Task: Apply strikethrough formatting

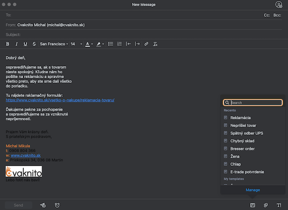Action: [x=34, y=44]
